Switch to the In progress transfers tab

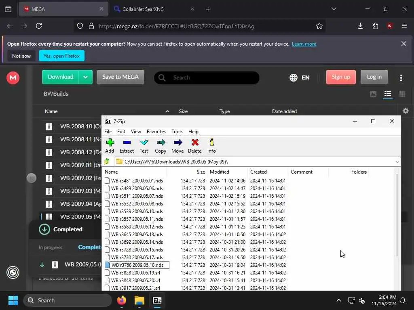(x=51, y=247)
